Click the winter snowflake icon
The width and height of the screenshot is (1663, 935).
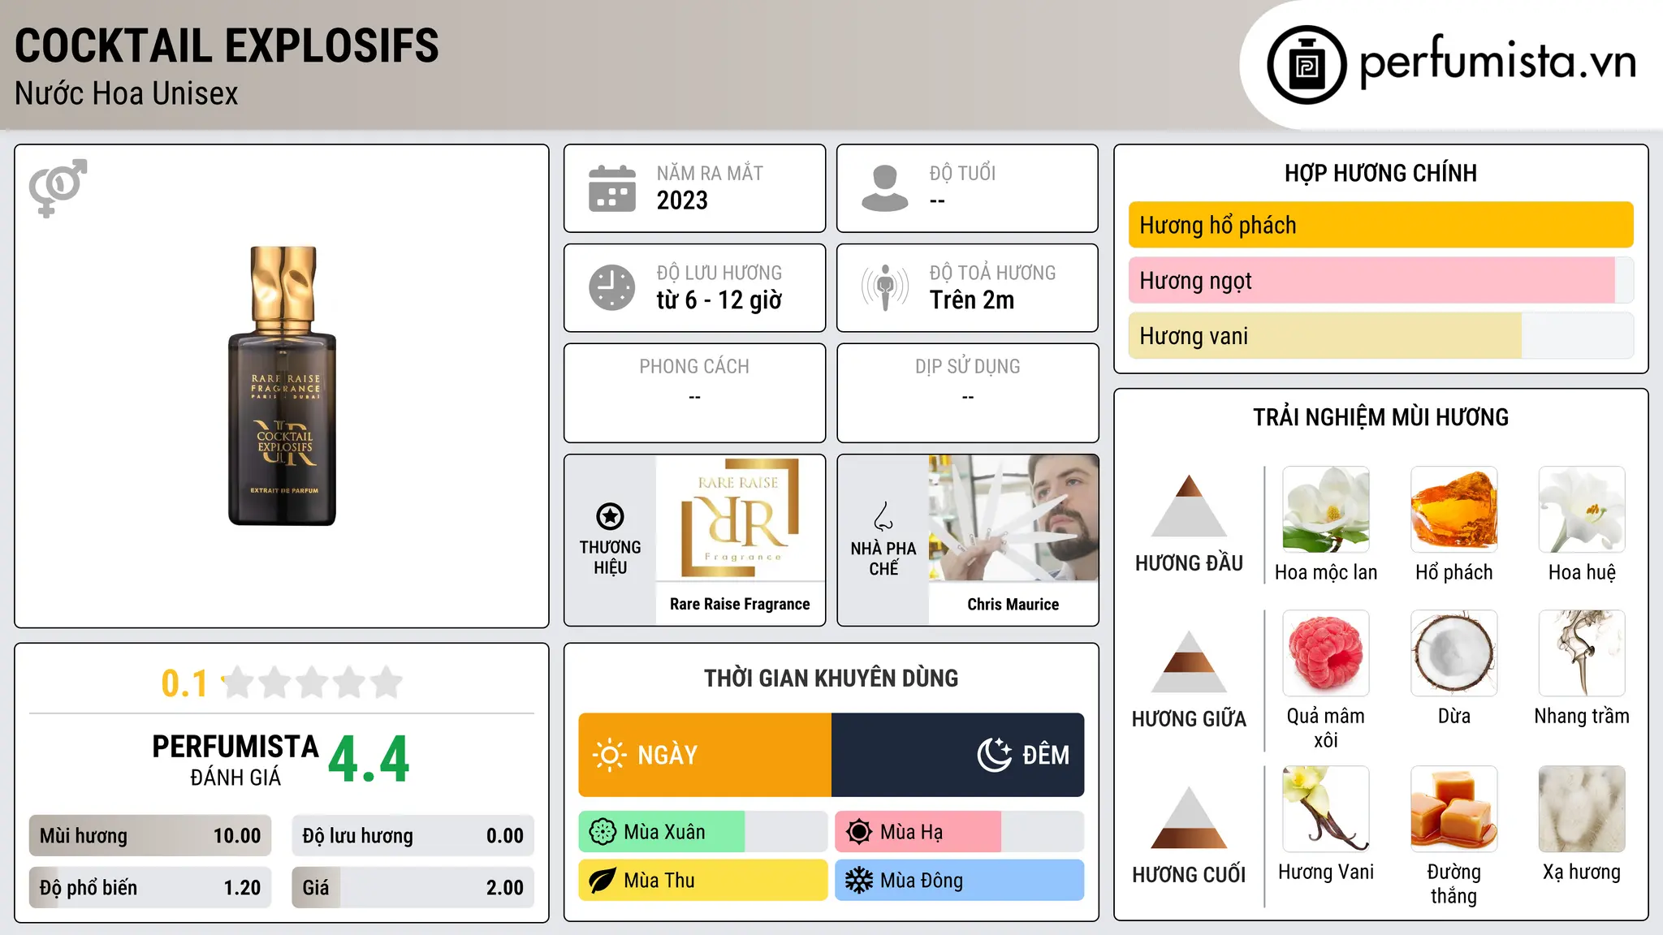click(x=859, y=881)
